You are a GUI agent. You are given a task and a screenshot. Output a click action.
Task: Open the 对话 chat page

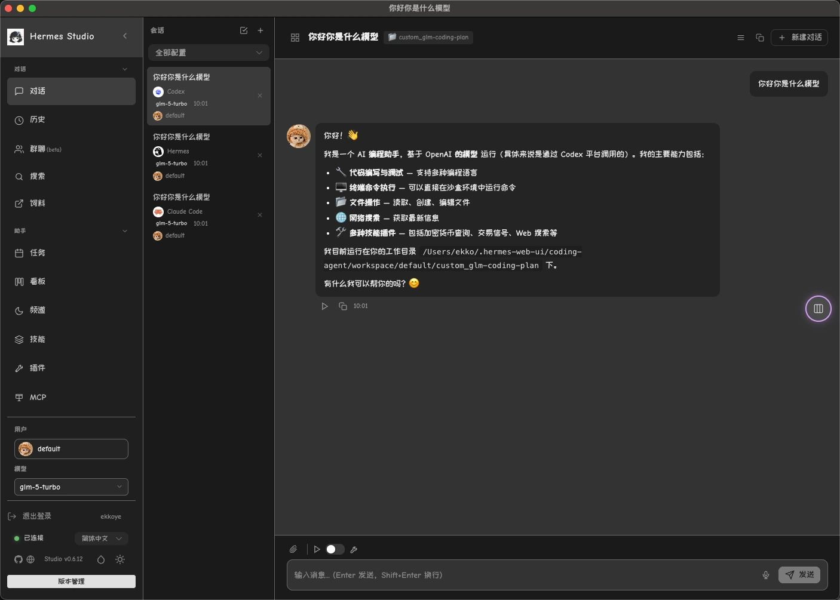point(71,91)
